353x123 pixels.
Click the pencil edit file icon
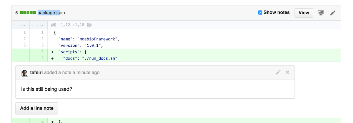(x=333, y=13)
